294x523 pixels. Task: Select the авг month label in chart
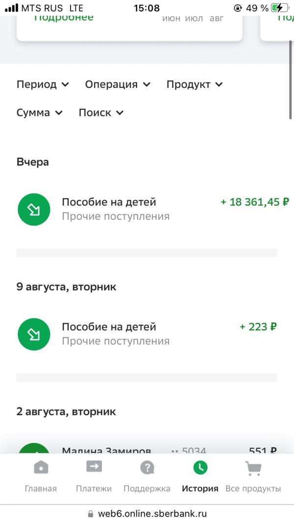tap(217, 19)
